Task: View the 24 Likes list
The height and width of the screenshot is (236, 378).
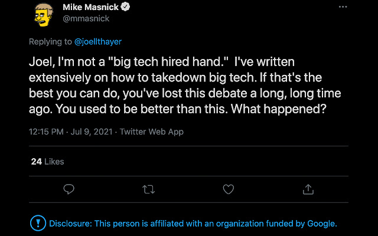Action: click(x=47, y=161)
